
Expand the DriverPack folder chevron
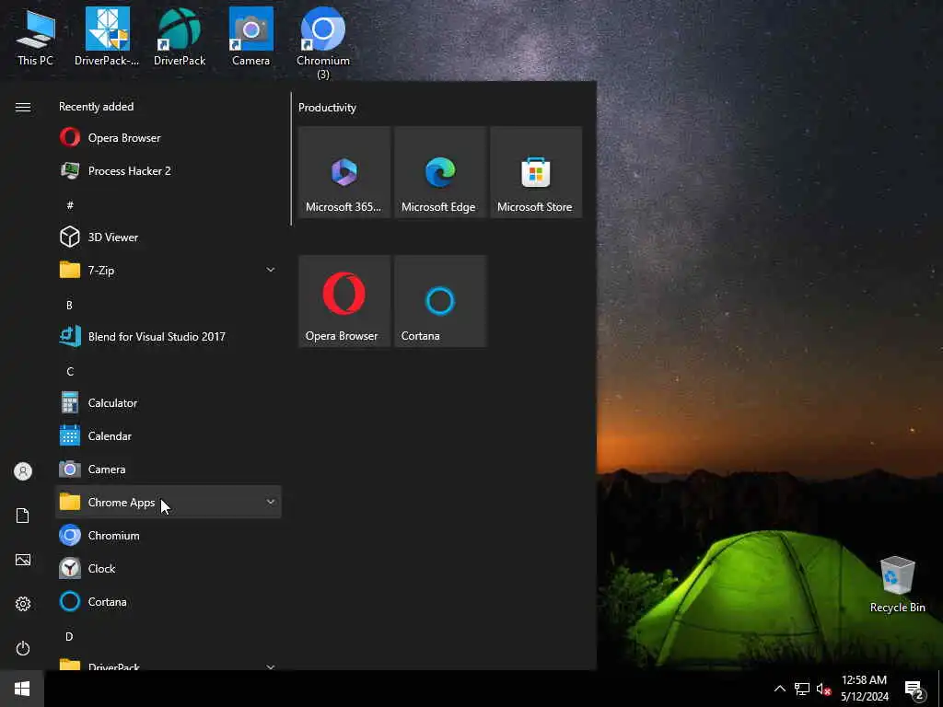tap(271, 666)
